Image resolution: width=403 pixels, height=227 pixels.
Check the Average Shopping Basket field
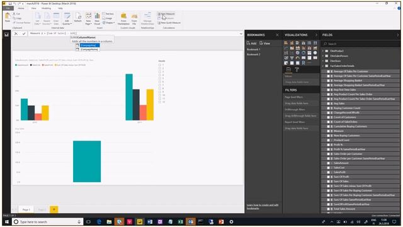(328, 81)
